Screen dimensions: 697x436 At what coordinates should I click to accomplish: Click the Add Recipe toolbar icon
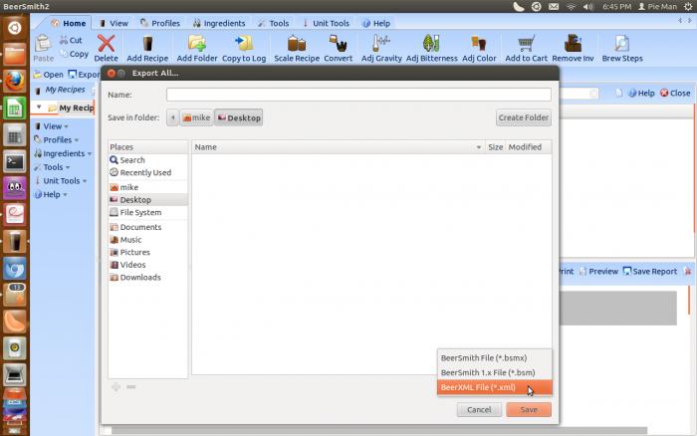(147, 48)
